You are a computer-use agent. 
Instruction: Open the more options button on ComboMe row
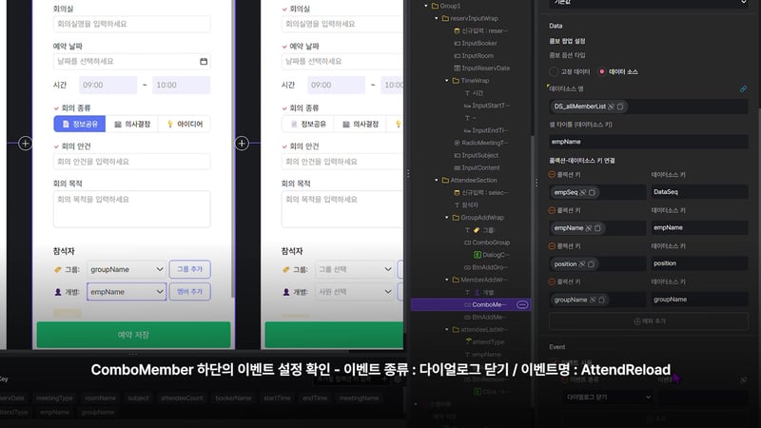coord(522,304)
